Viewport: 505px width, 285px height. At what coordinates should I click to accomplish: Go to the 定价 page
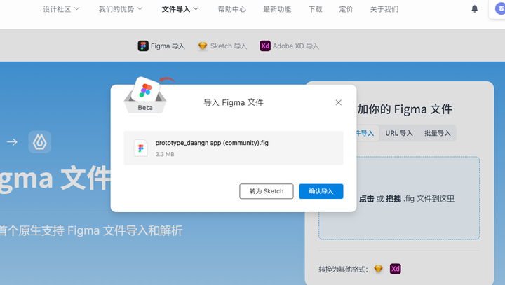pyautogui.click(x=346, y=9)
